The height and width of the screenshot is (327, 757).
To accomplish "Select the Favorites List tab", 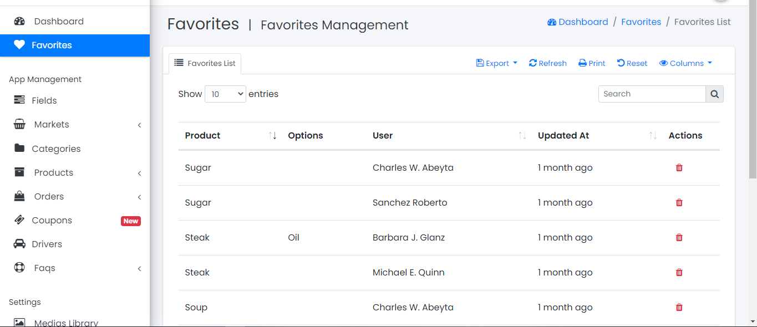I will [x=205, y=63].
